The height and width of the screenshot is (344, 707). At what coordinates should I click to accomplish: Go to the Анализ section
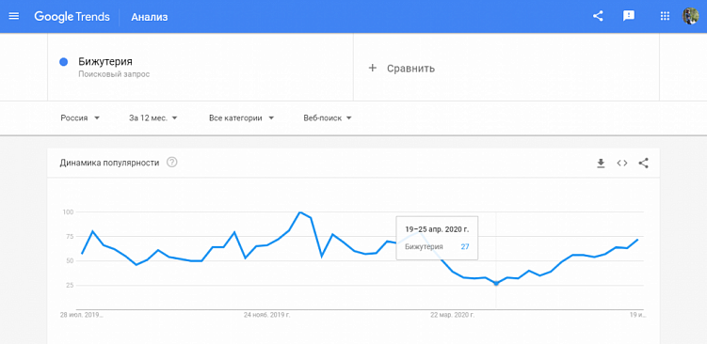pyautogui.click(x=150, y=17)
